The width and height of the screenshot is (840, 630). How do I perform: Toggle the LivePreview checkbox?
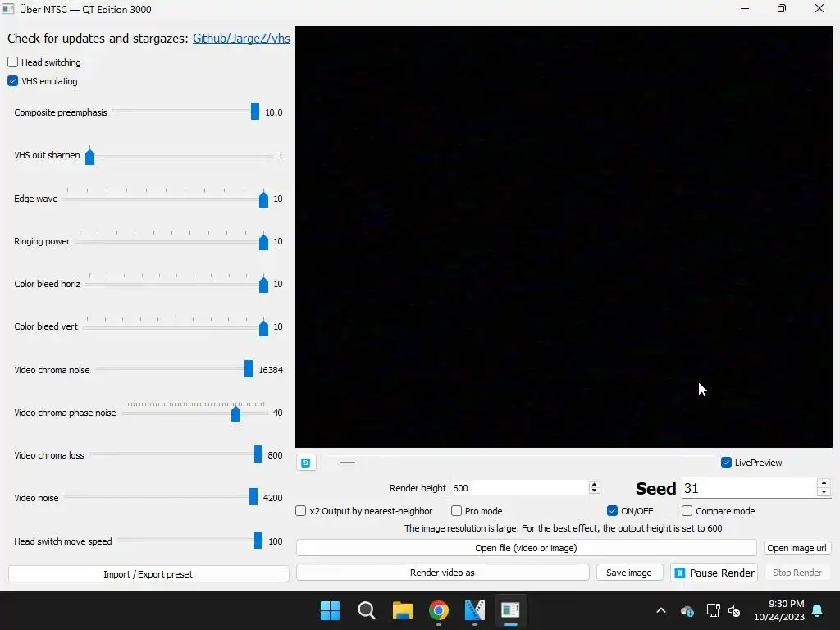(727, 463)
